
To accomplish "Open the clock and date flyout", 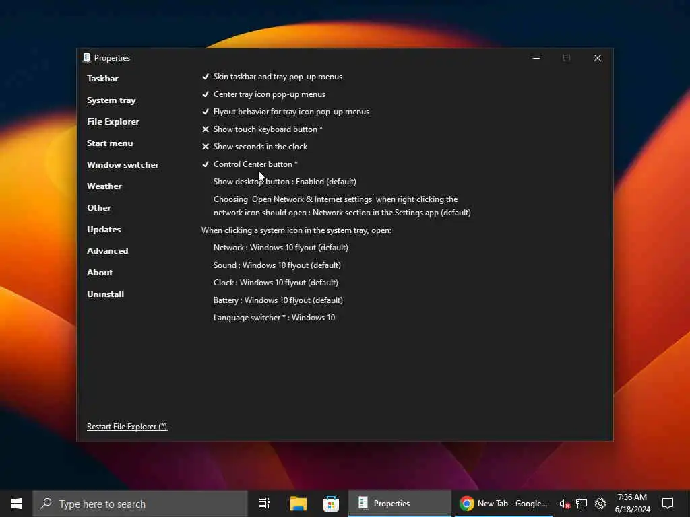I will [x=632, y=504].
